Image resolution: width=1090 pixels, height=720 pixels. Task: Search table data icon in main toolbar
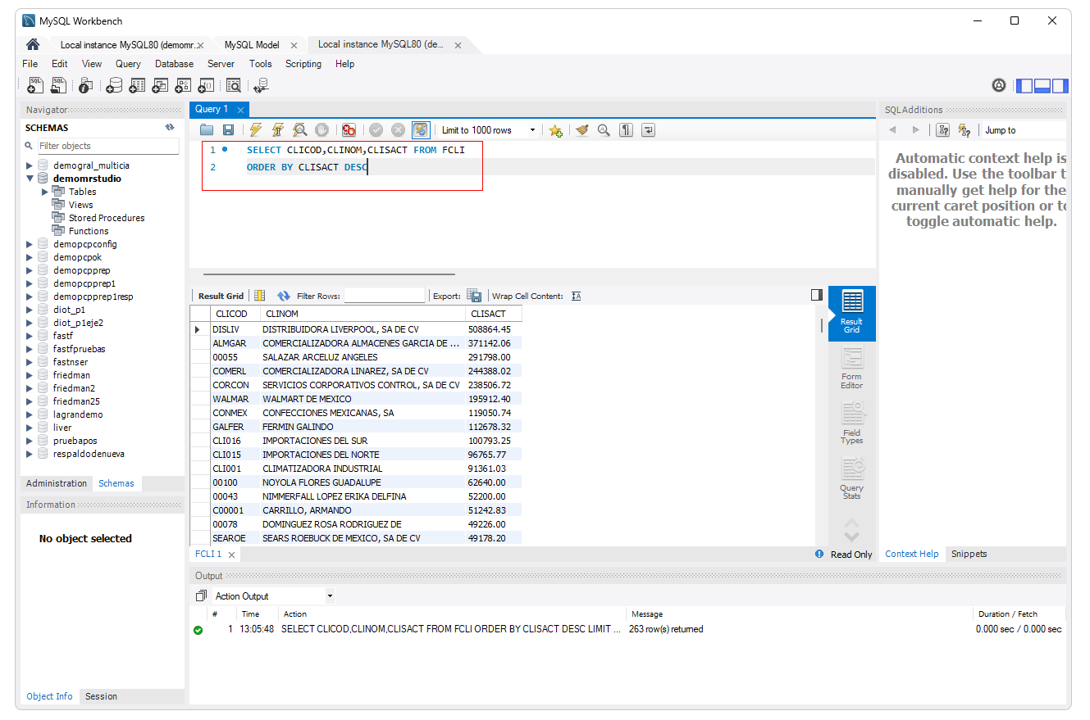pos(234,85)
